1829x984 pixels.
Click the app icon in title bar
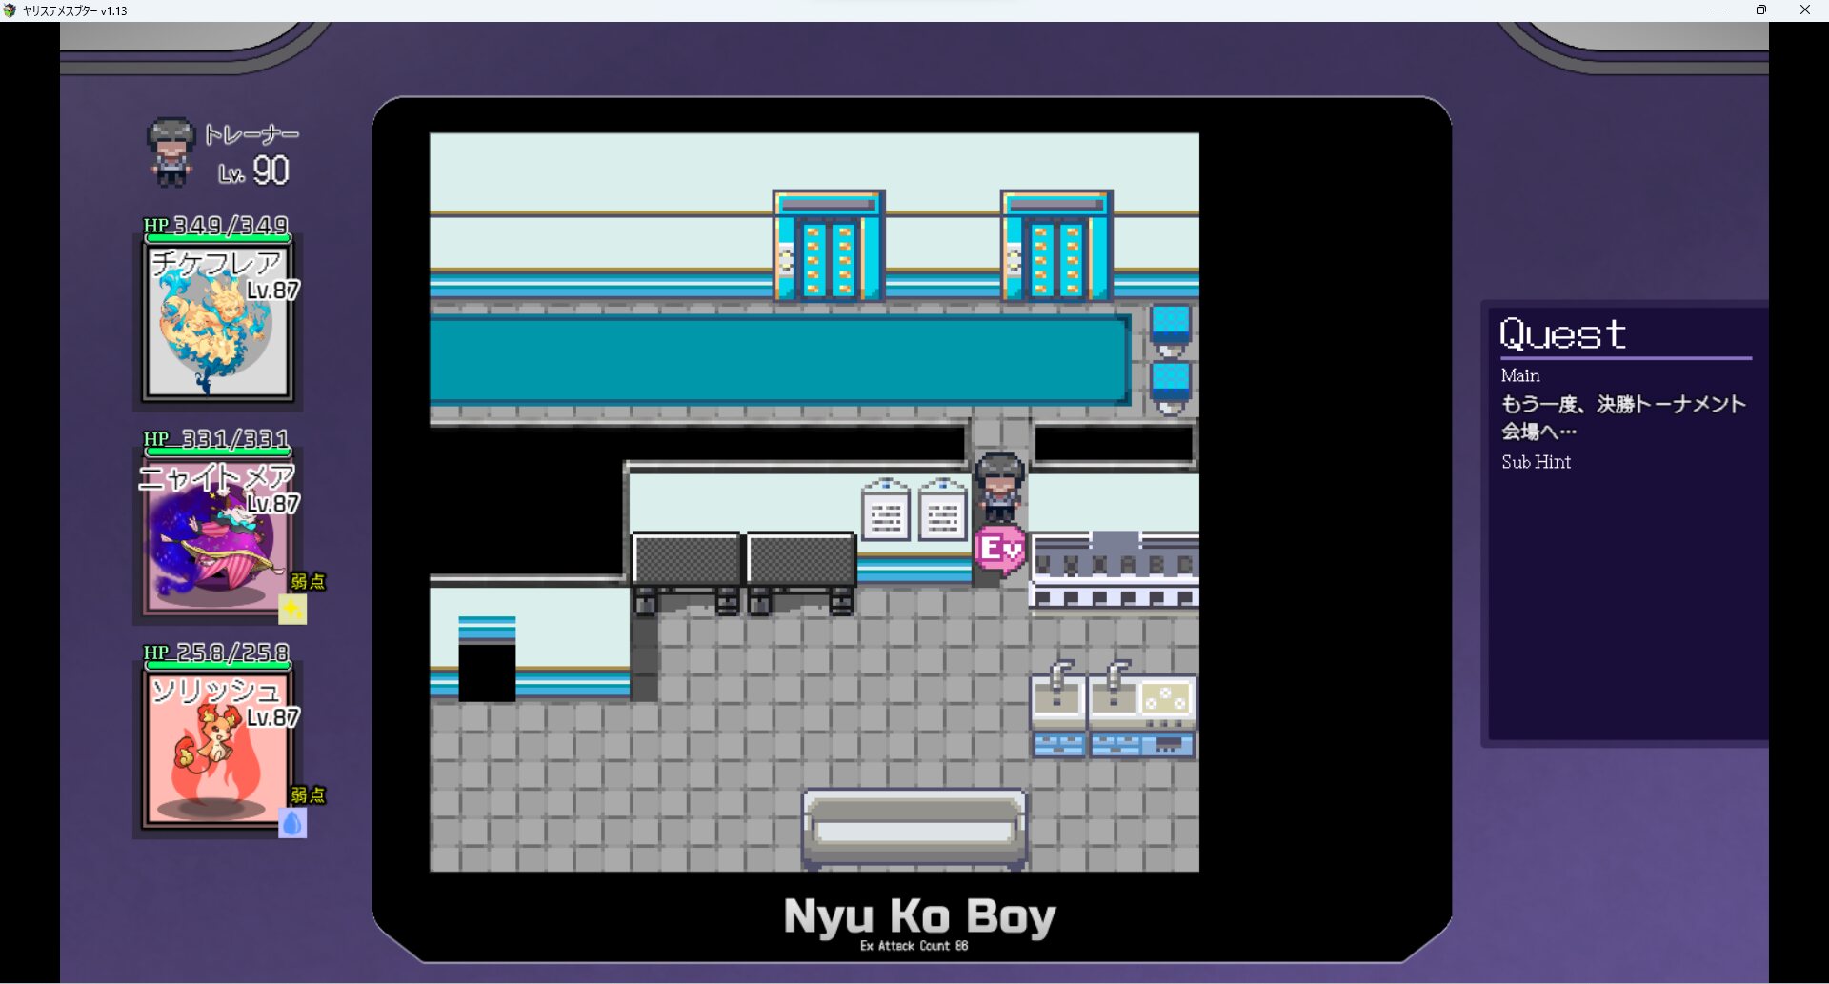click(10, 10)
